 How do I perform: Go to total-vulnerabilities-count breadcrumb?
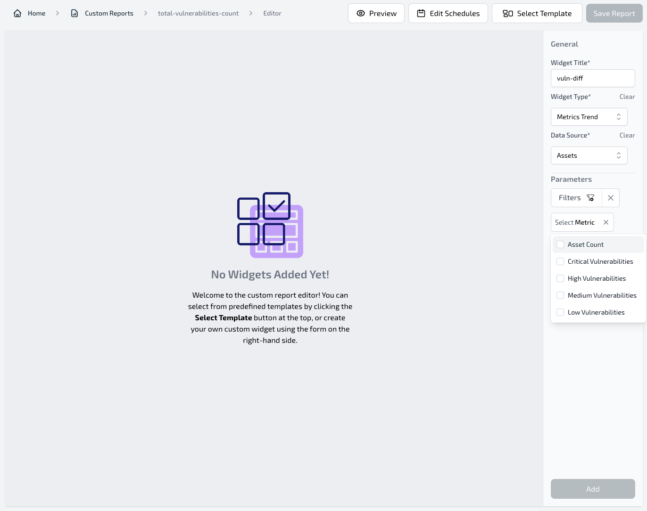pyautogui.click(x=198, y=13)
